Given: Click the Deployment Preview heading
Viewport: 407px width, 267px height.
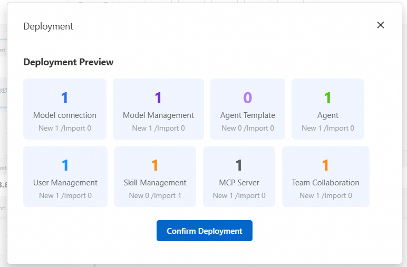Looking at the screenshot, I should (x=69, y=62).
